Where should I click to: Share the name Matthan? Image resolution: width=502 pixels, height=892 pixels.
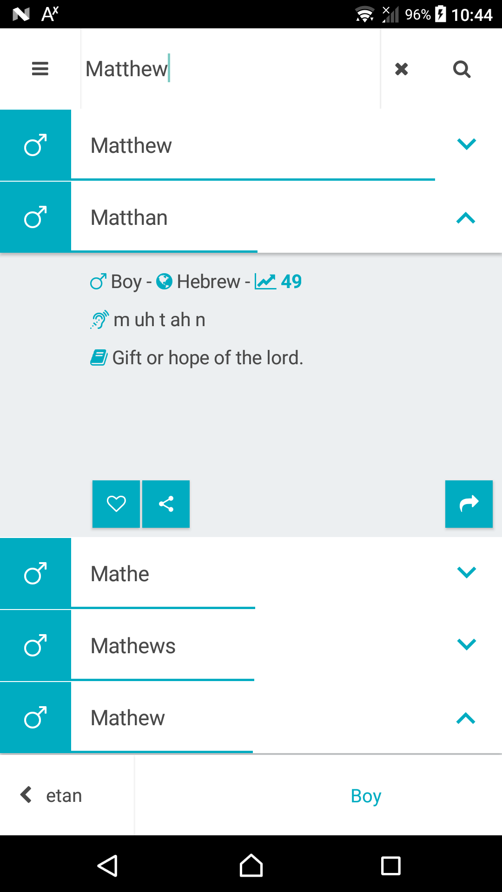click(166, 504)
